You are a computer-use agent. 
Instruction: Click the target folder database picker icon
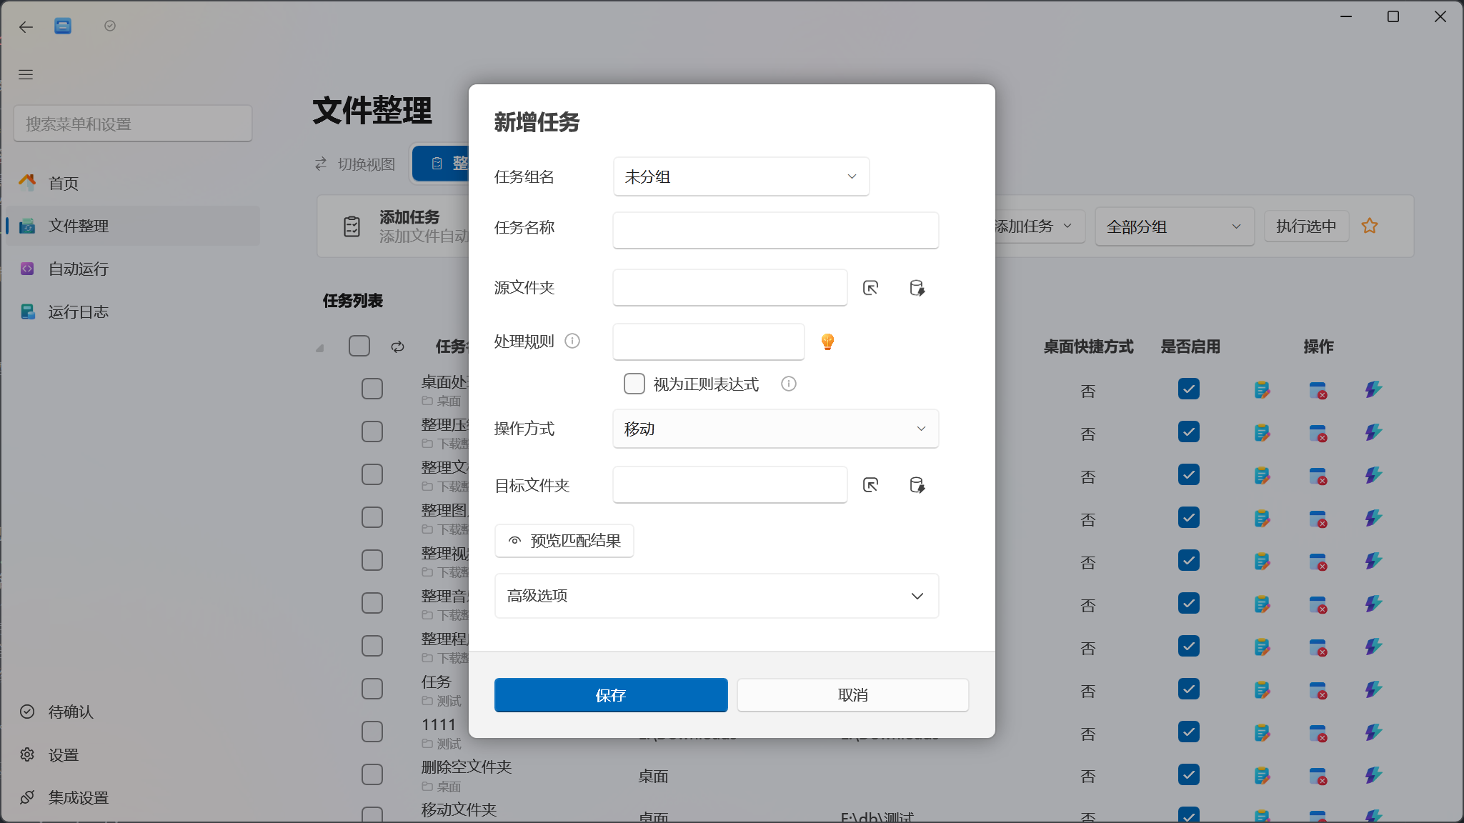[917, 485]
